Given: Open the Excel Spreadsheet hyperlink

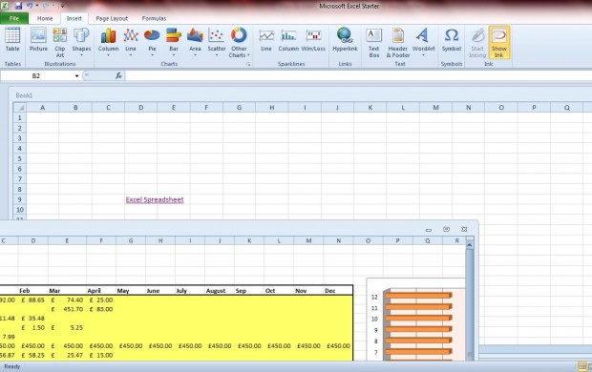Looking at the screenshot, I should 155,199.
